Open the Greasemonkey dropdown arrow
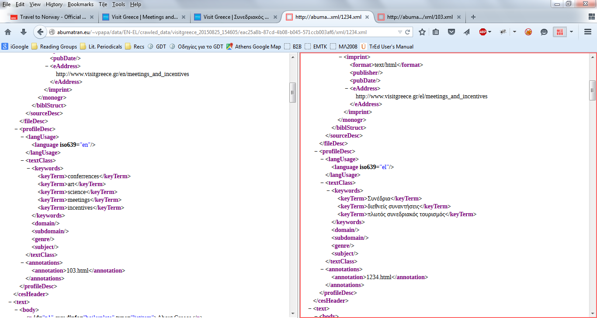The width and height of the screenshot is (597, 318). click(x=514, y=32)
